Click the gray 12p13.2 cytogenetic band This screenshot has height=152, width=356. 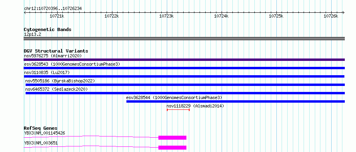pos(184,39)
